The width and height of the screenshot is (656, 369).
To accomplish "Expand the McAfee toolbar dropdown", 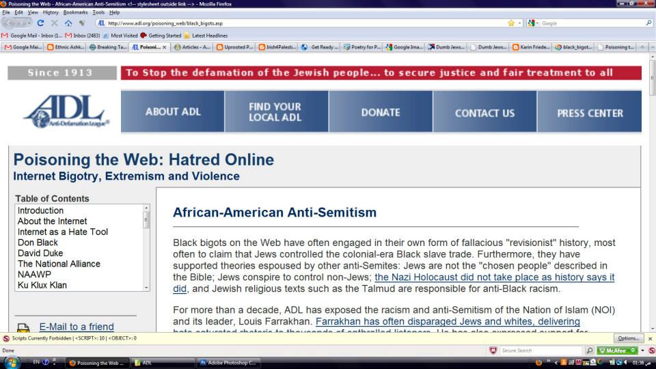I will pos(644,351).
